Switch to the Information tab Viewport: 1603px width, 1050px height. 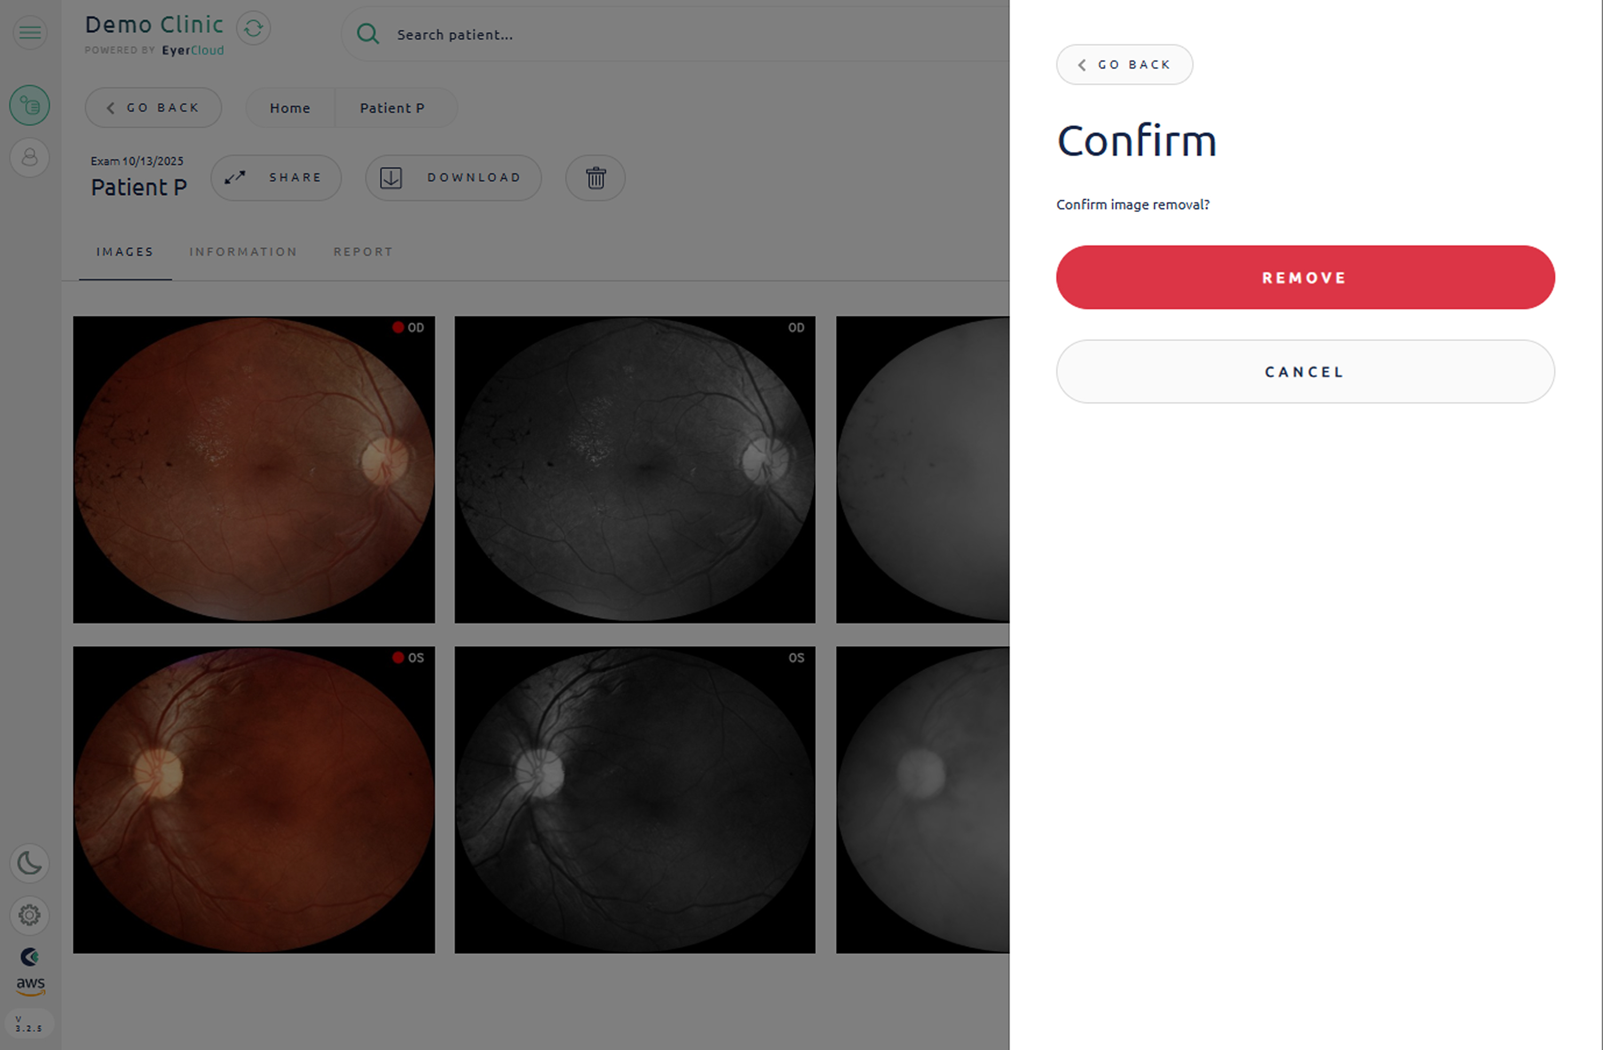(243, 252)
